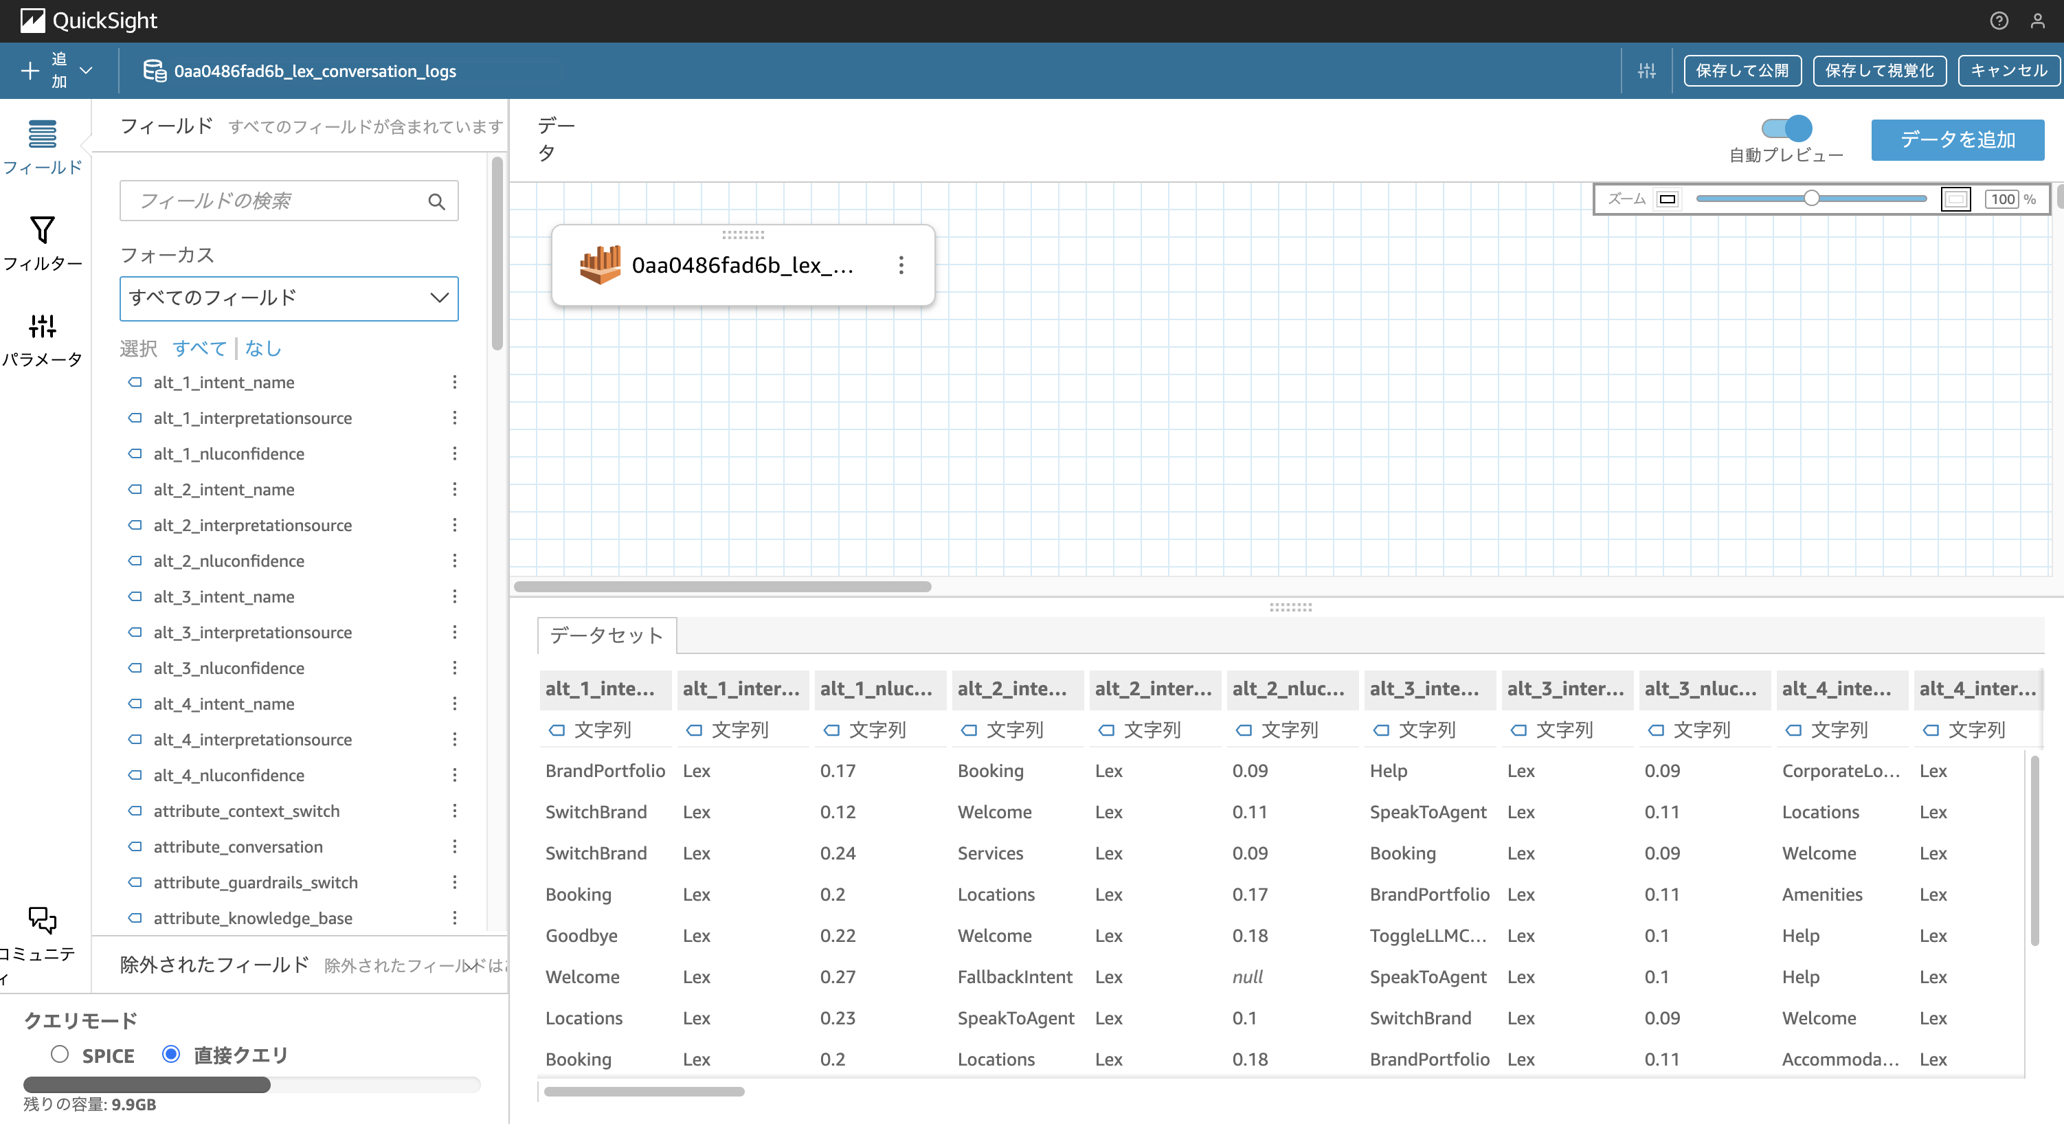Viewport: 2064px width, 1124px height.
Task: Open the コミュニティ chat icon
Action: pyautogui.click(x=42, y=921)
